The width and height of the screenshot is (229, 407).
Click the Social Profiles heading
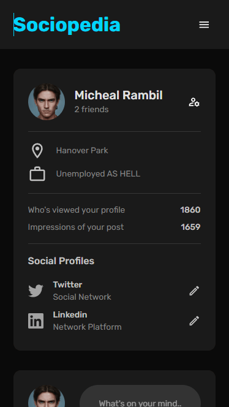click(x=61, y=261)
